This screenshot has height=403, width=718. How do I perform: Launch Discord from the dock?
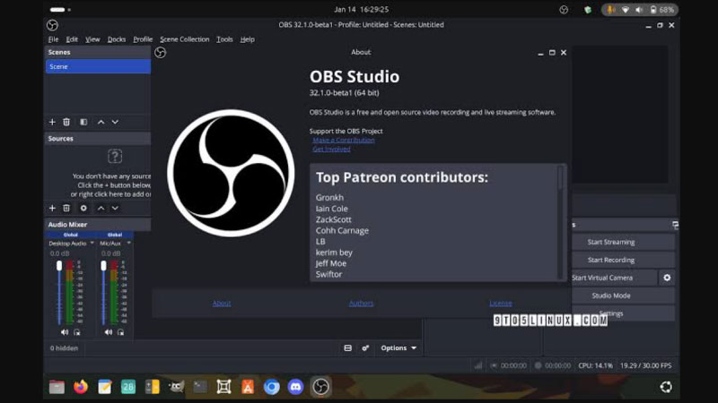295,387
